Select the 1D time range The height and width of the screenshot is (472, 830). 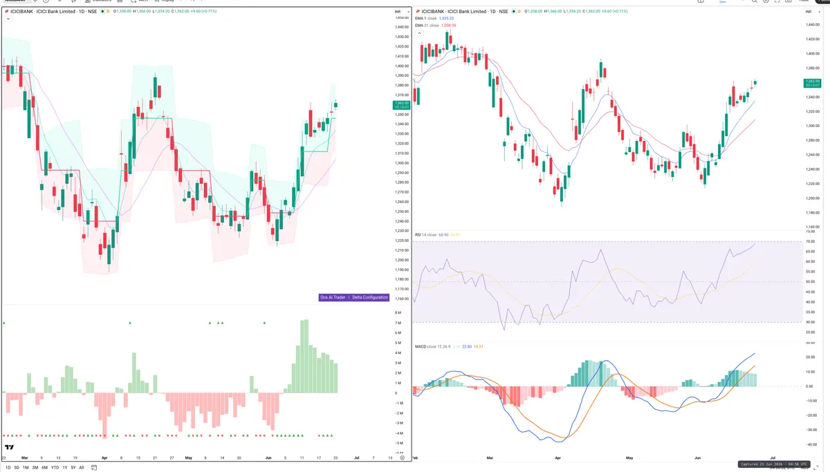8,467
